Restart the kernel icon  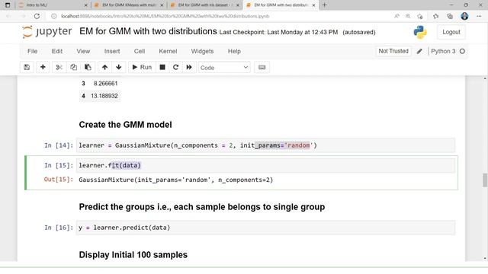[x=175, y=68]
